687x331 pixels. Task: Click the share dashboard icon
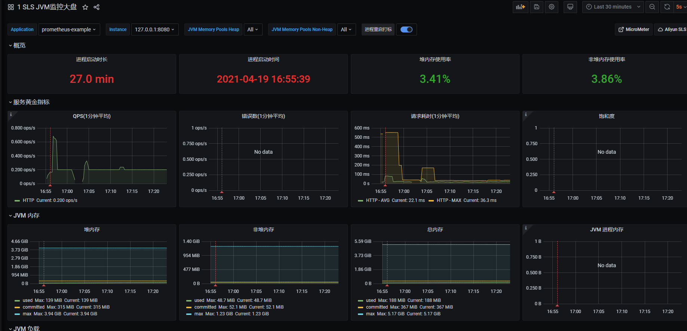click(x=96, y=7)
